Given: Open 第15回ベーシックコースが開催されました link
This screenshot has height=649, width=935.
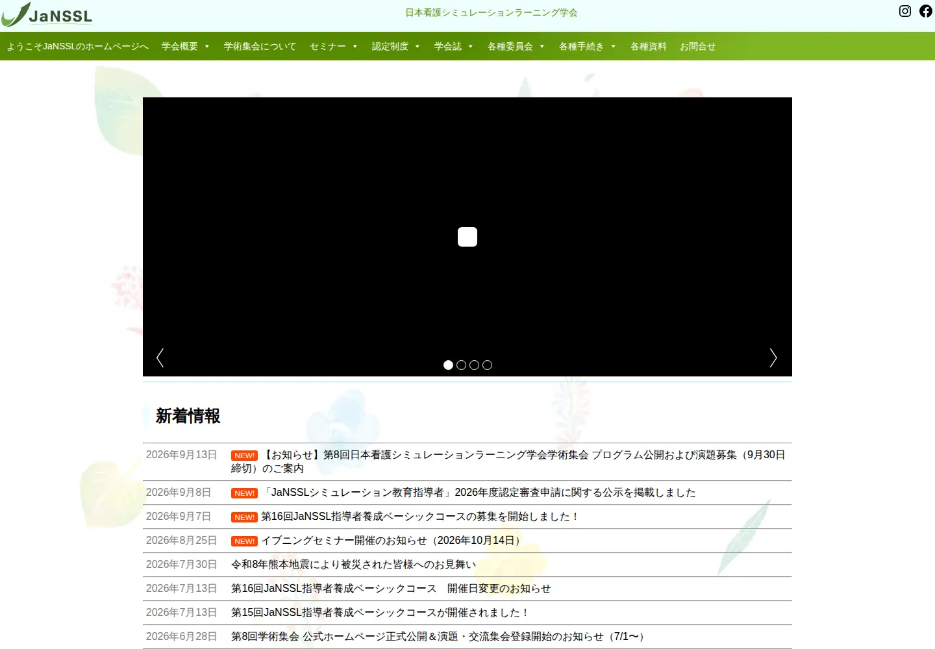Looking at the screenshot, I should [x=380, y=613].
